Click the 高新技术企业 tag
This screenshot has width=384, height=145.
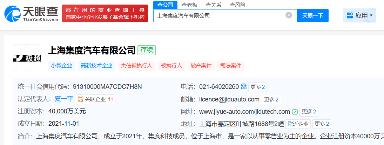(x=96, y=66)
